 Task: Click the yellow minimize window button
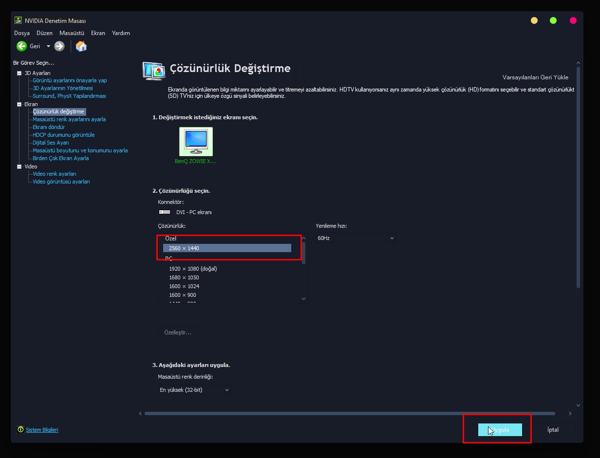[534, 20]
